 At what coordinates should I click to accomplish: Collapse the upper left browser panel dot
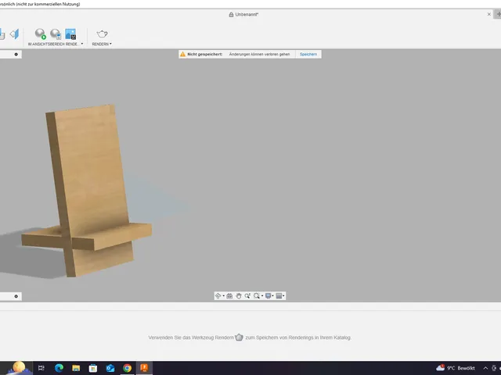point(16,54)
